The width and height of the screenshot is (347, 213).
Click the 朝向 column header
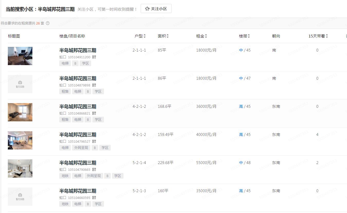pyautogui.click(x=276, y=36)
